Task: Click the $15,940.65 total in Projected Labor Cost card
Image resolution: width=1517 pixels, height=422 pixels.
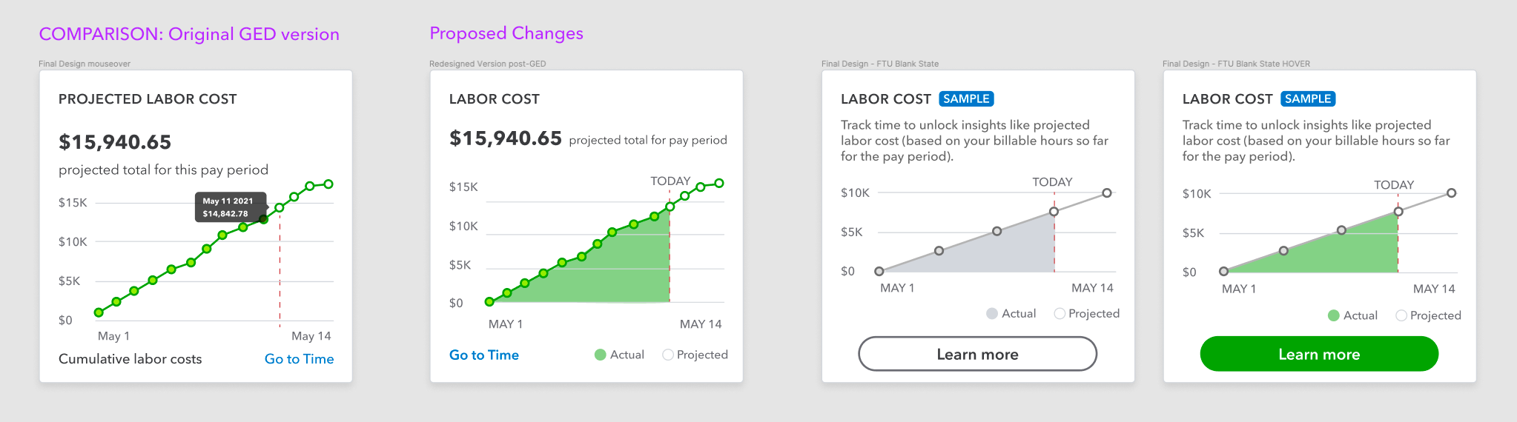Action: (x=115, y=142)
